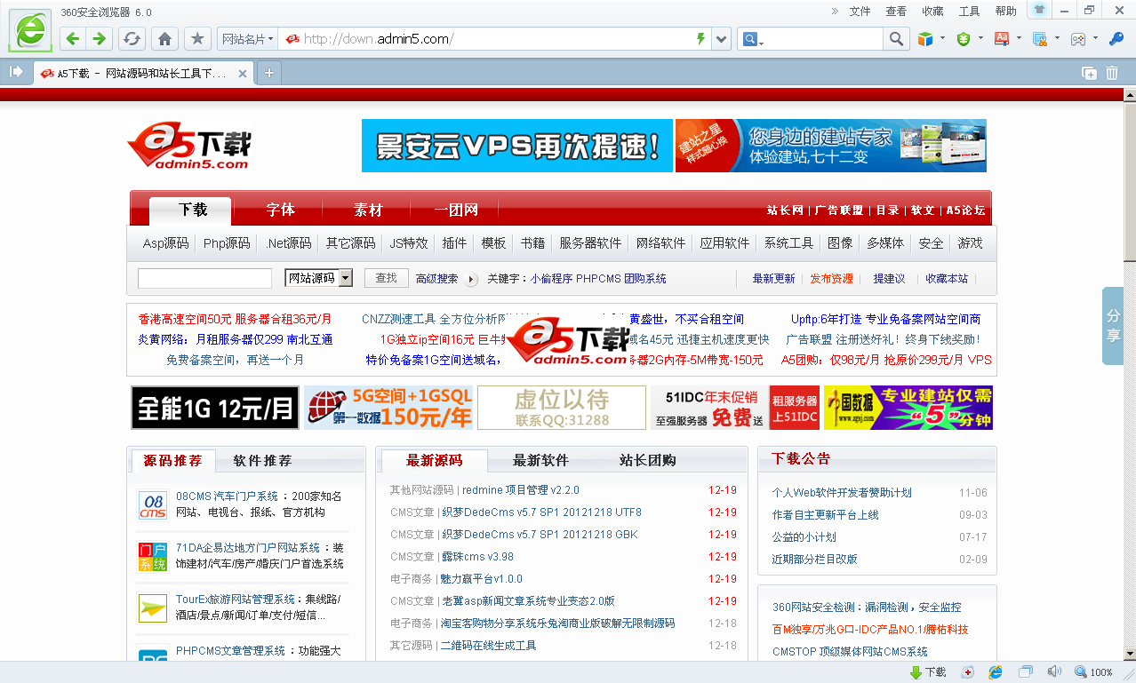This screenshot has height=683, width=1136.
Task: Open 个人Web软件开发者赞助计划 announcement
Action: point(842,493)
